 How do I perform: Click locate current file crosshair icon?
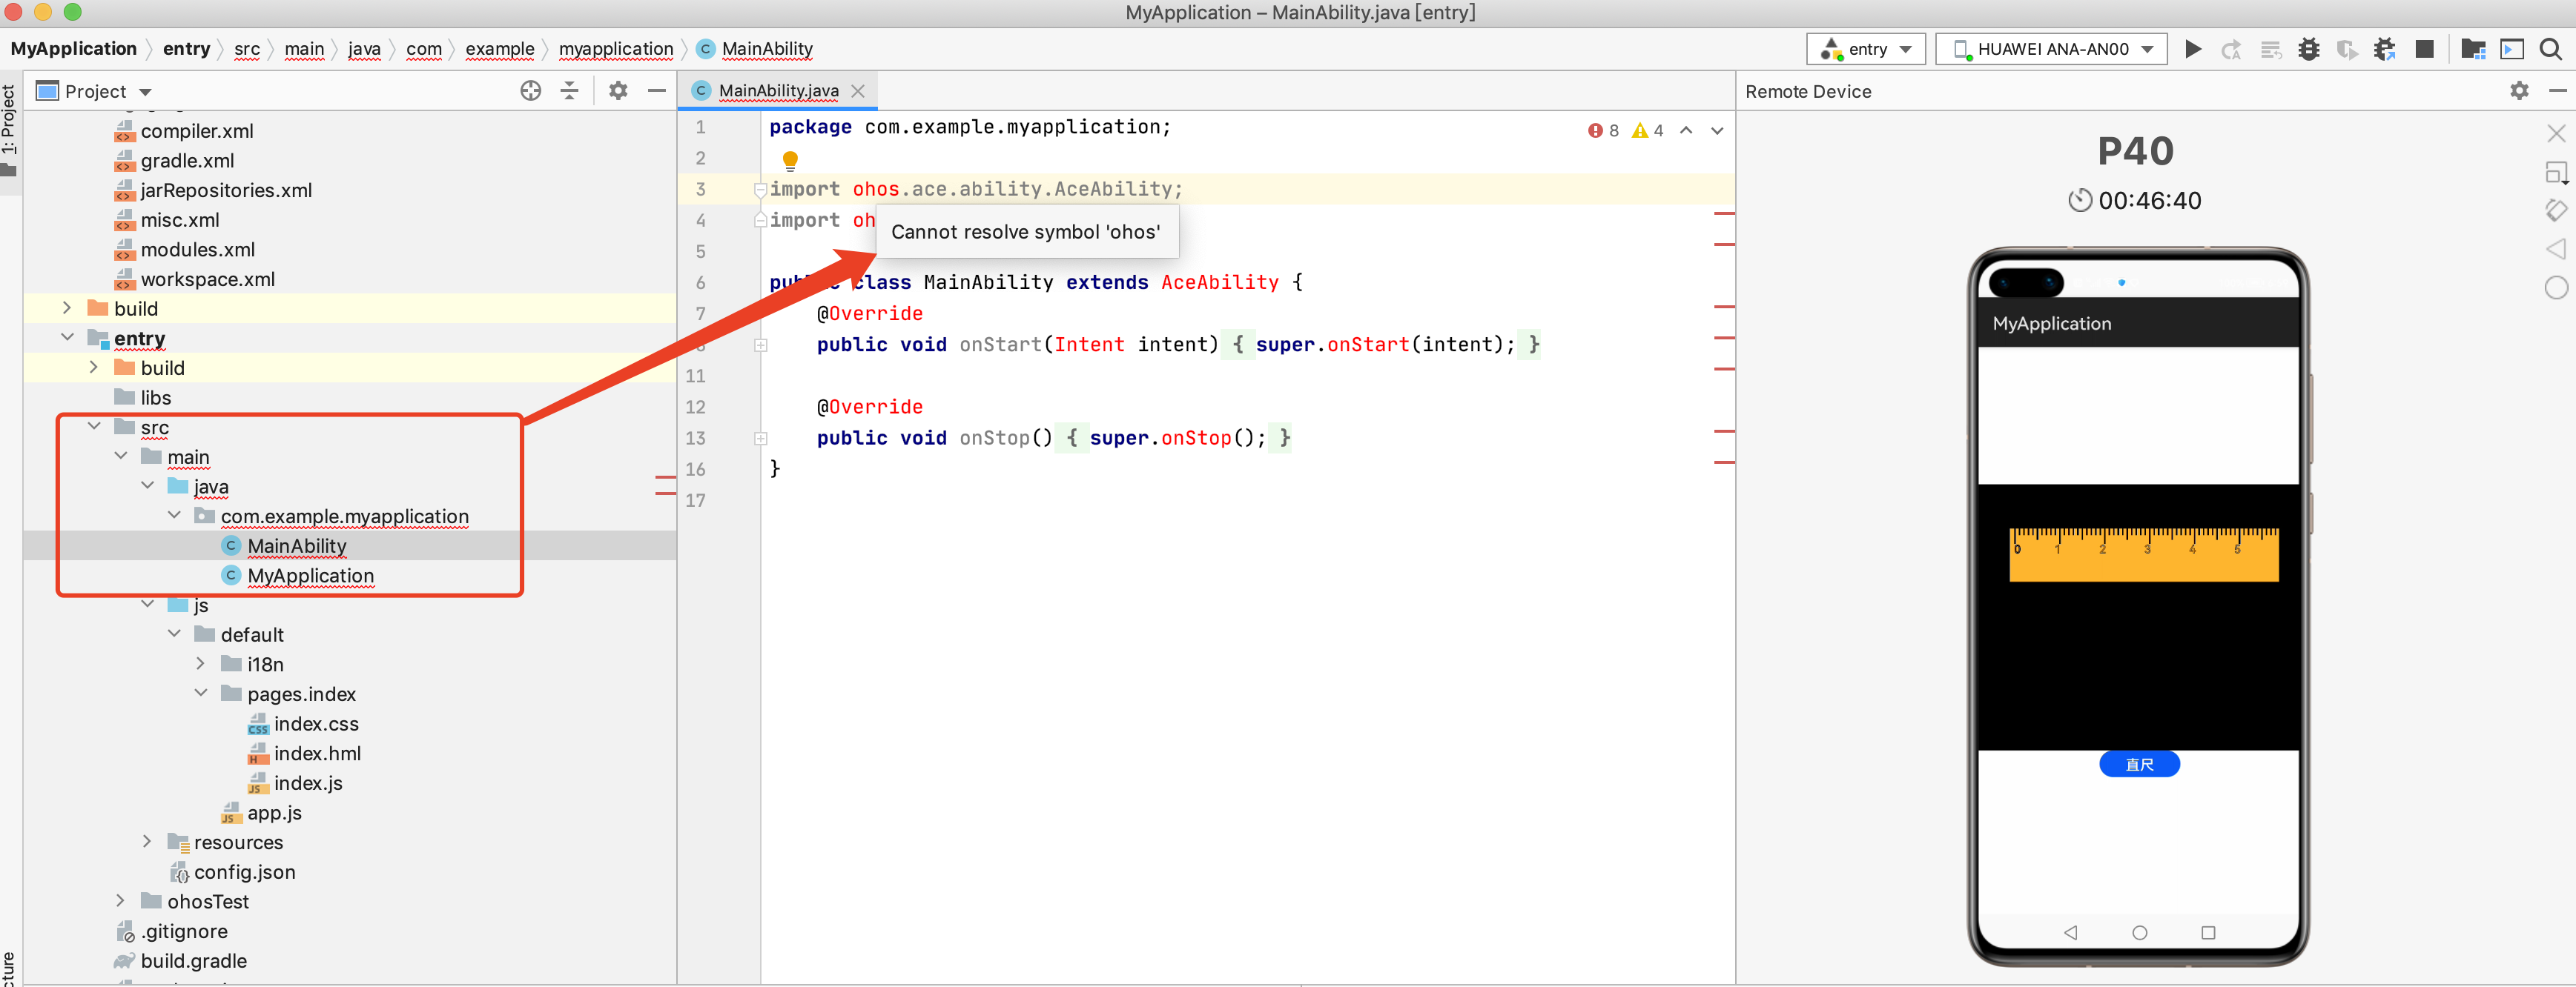coord(530,91)
